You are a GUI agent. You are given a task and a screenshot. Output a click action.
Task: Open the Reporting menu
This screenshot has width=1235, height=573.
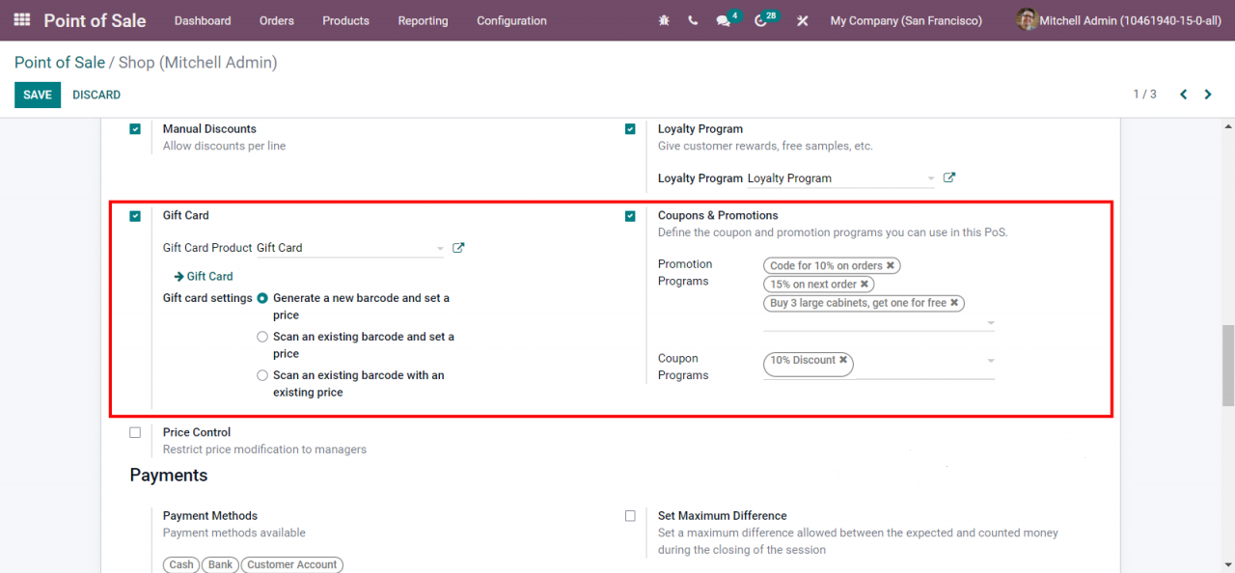pyautogui.click(x=423, y=20)
